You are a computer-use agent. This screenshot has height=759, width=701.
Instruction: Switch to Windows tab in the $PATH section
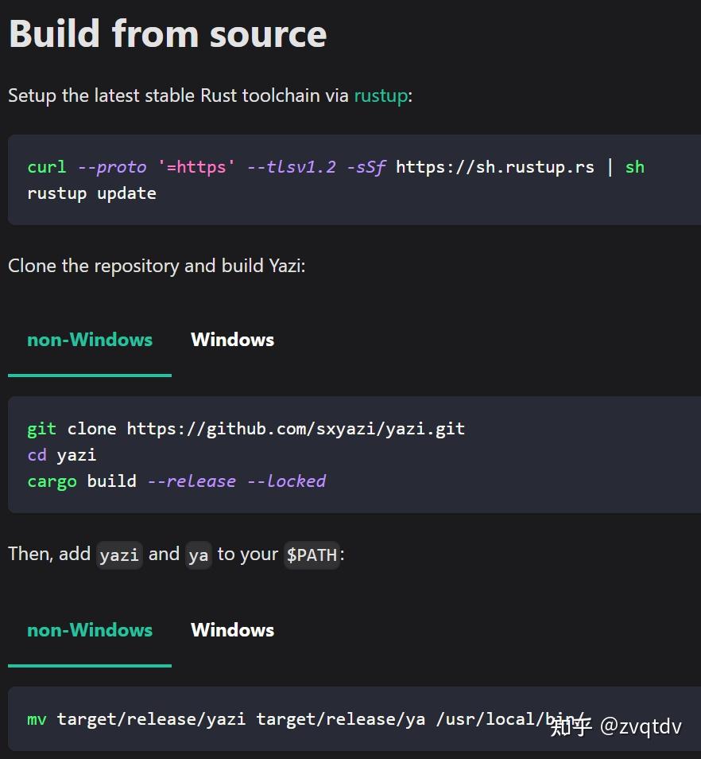232,630
